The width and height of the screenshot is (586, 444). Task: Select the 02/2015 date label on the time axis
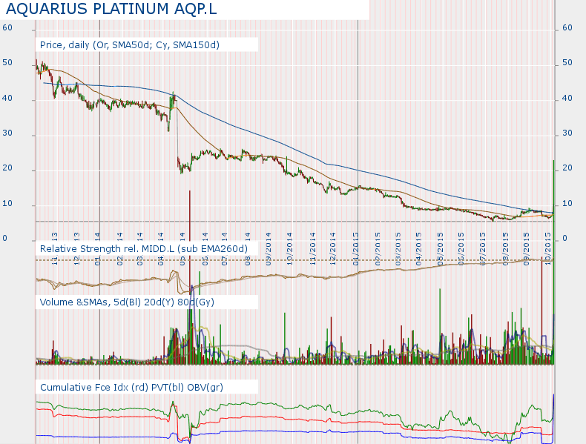[378, 249]
